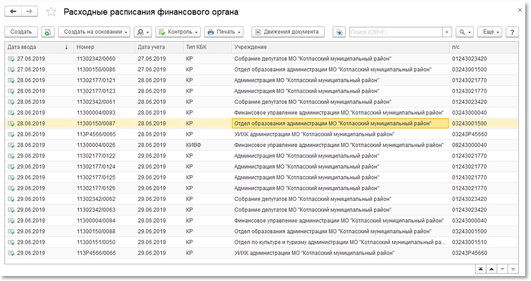Click highlighted Отдел образования cell of row 0087

(340, 123)
